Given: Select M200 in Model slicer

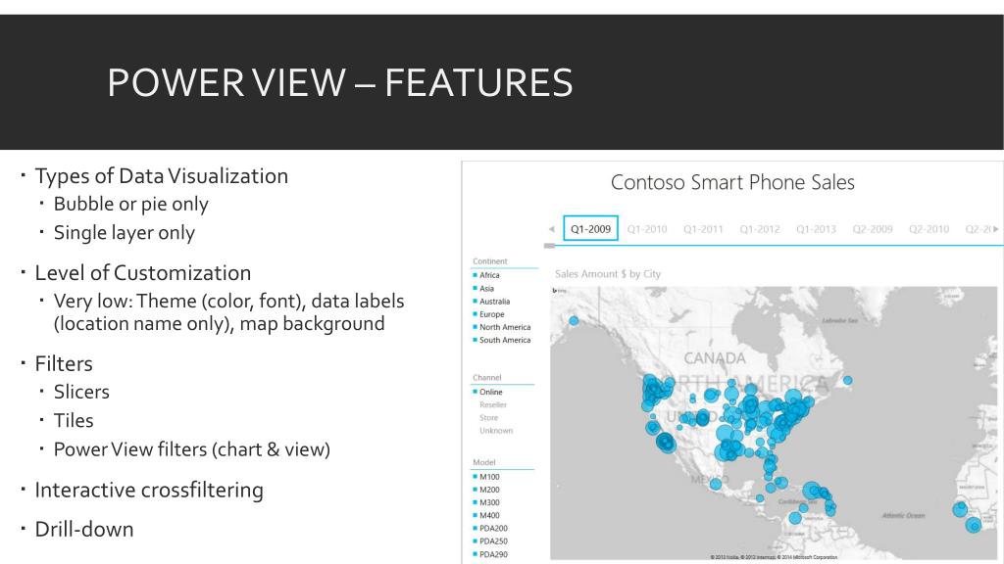Looking at the screenshot, I should pyautogui.click(x=489, y=490).
